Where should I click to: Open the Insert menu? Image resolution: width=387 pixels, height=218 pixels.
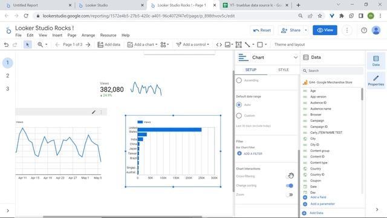[x=57, y=35]
